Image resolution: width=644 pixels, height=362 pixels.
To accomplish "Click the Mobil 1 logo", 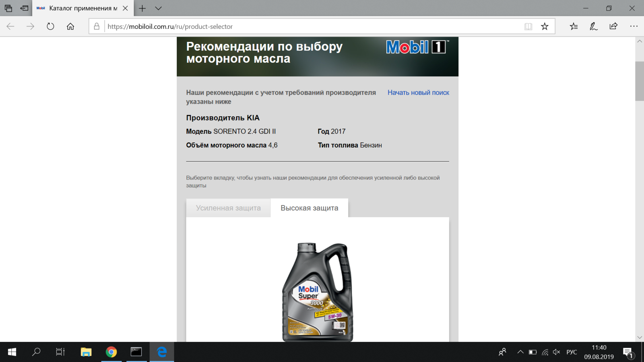I will coord(417,47).
